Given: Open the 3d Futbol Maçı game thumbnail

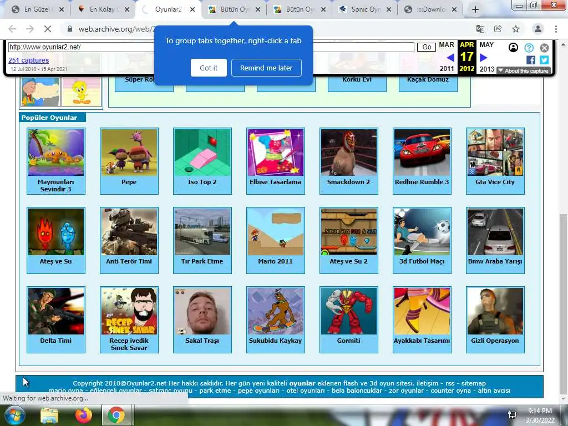Looking at the screenshot, I should coord(422,232).
